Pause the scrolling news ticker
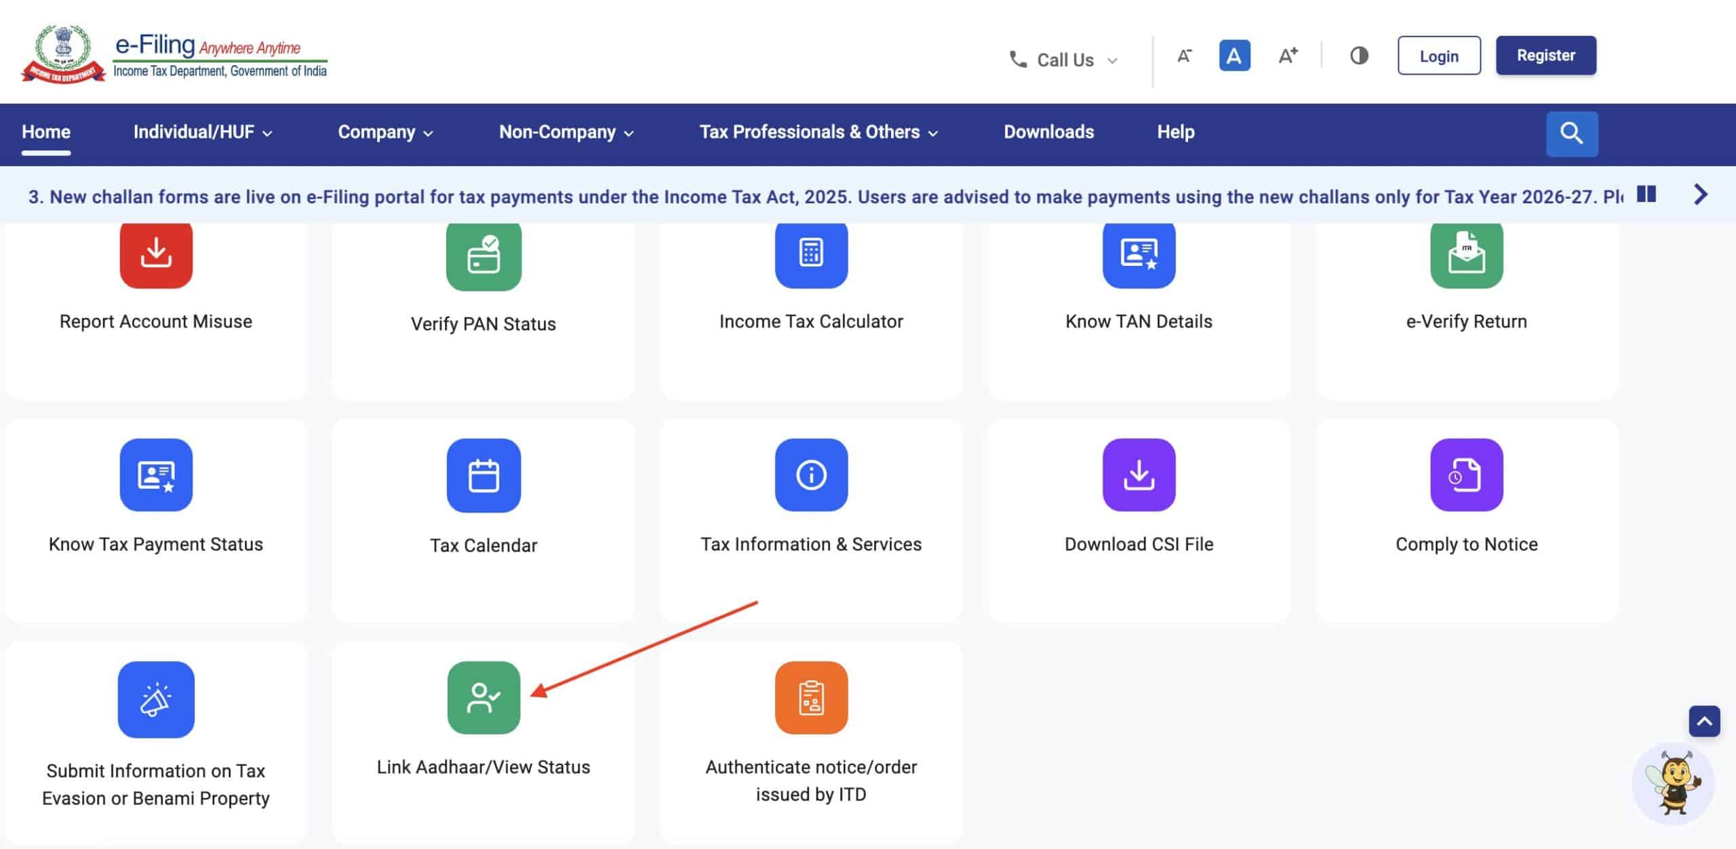Image resolution: width=1736 pixels, height=849 pixels. [1646, 195]
